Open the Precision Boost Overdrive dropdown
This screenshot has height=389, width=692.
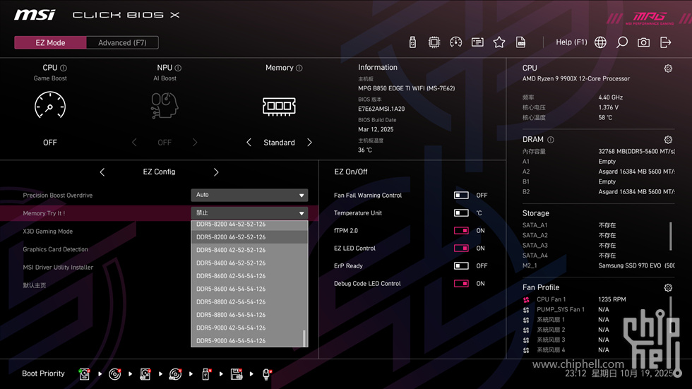(x=249, y=195)
